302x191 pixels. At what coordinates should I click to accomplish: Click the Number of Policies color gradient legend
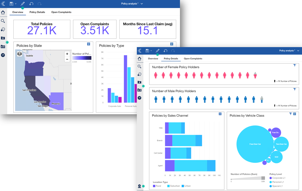[82, 58]
